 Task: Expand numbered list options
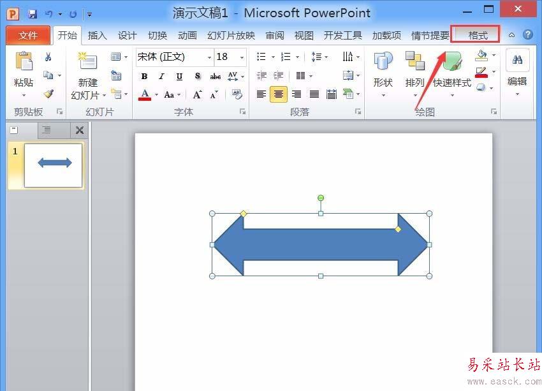click(297, 57)
